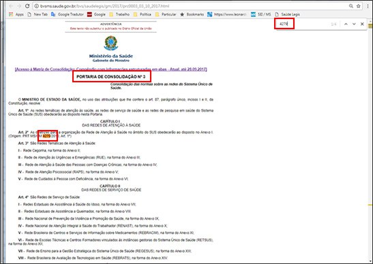Open site info icon in address bar
This screenshot has height=264, width=373.
[x=36, y=6]
